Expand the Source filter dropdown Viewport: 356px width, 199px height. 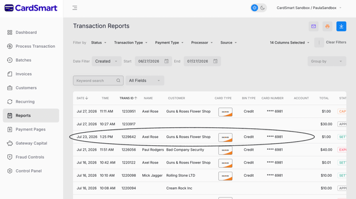[x=228, y=42]
